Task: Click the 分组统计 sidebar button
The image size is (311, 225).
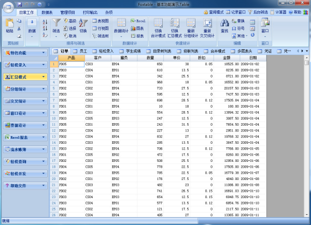Action: (x=24, y=89)
